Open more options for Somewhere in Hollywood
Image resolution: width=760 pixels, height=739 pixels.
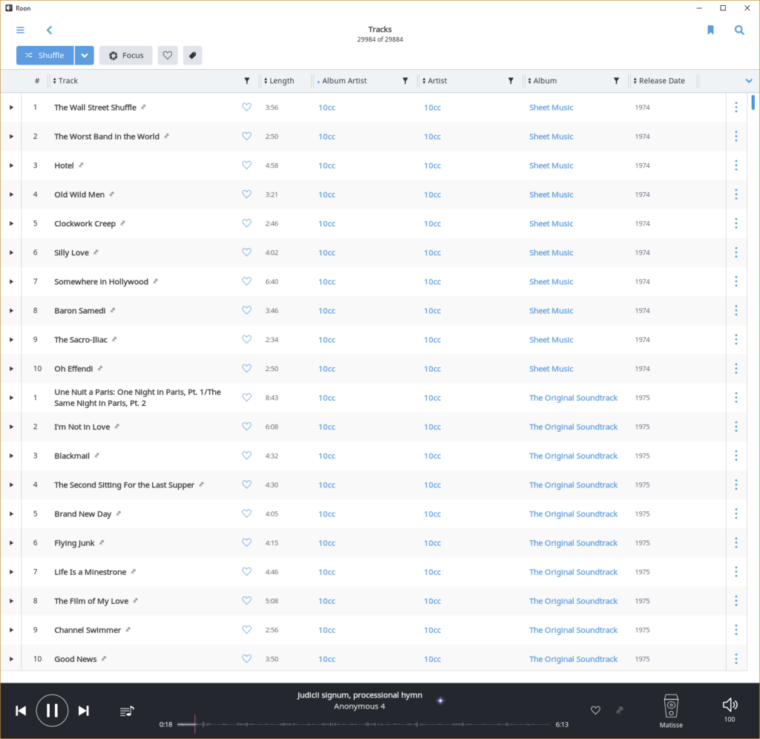click(x=736, y=281)
